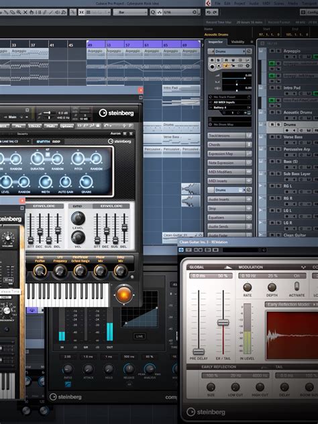The width and height of the screenshot is (318, 424).
Task: Click the Mix button in HALion
Action: 19,126
